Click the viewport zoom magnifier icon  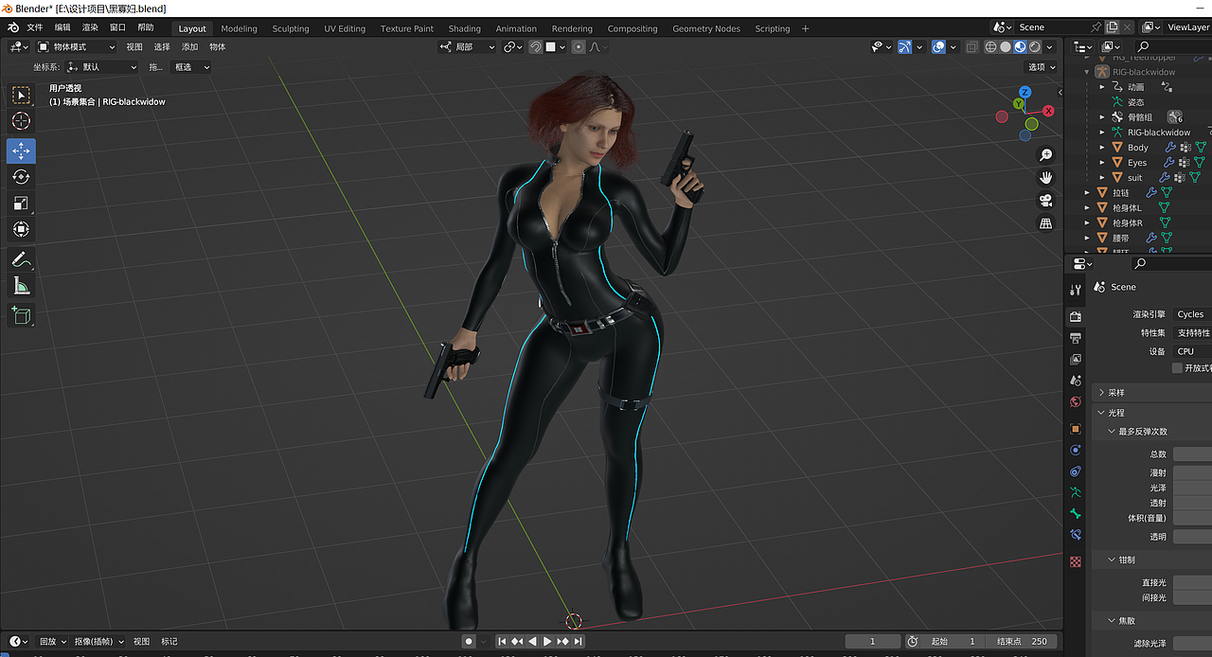[1045, 155]
